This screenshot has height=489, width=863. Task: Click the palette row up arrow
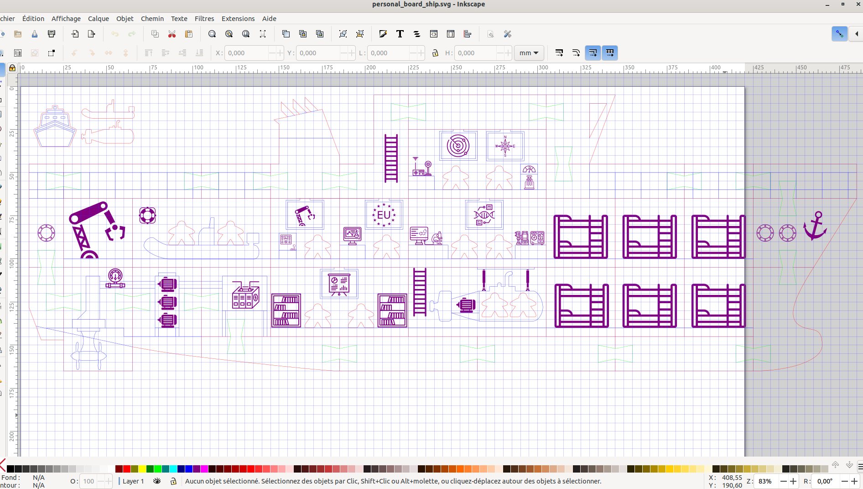[836, 465]
